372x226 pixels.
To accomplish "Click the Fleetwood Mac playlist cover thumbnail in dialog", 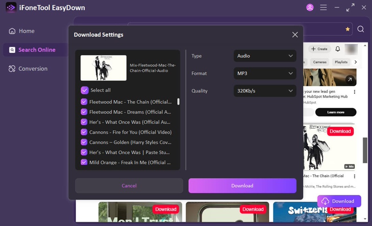I will pos(103,68).
